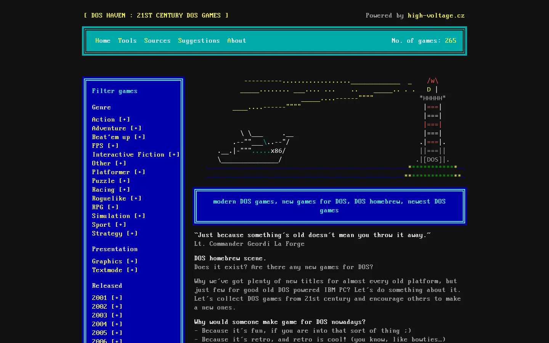Filter games released in 2002
This screenshot has width=549, height=343.
pos(107,307)
